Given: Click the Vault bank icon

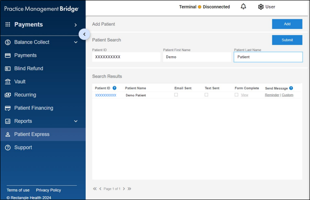Looking at the screenshot, I should [x=8, y=82].
